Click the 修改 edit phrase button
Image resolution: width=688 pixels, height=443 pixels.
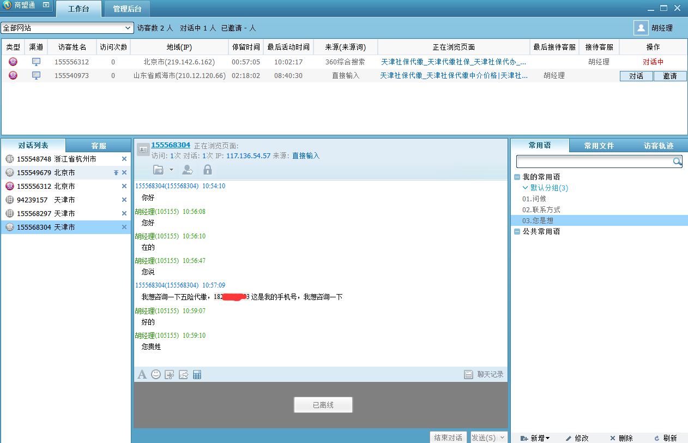point(577,438)
